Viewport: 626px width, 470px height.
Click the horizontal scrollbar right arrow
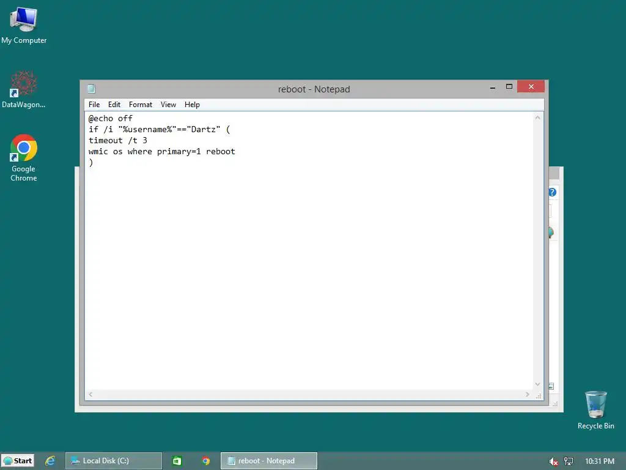(x=528, y=395)
